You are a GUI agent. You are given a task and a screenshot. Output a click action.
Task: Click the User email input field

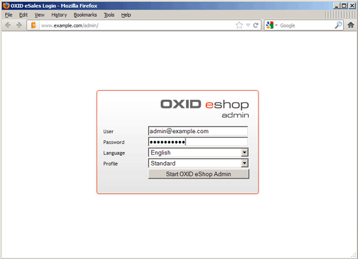tap(198, 131)
